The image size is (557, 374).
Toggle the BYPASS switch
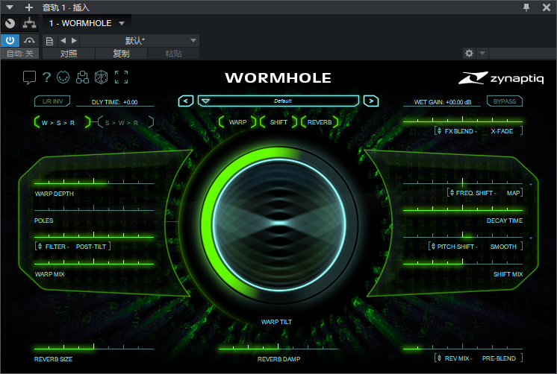(x=505, y=101)
